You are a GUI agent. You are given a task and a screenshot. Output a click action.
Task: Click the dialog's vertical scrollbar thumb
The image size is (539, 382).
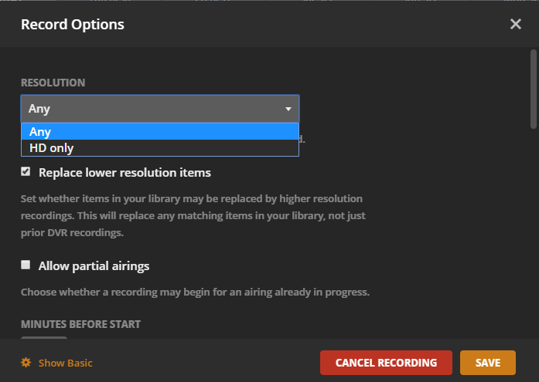point(533,89)
